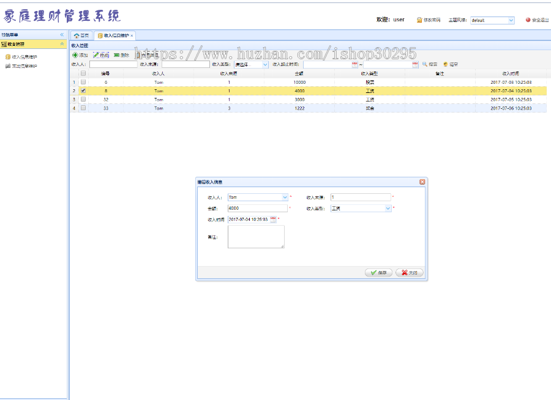The width and height of the screenshot is (551, 400).
Task: Collapse the navigation menu sidebar panel
Action: coord(62,35)
